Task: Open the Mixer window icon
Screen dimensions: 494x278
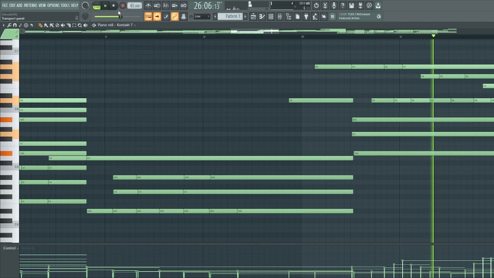Action: [280, 16]
